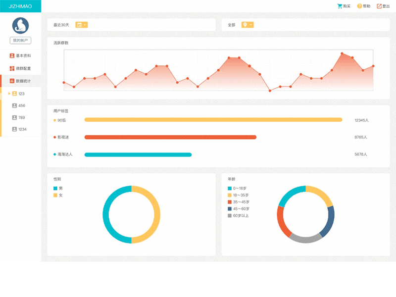Click the JIZHIMAO logo link

coord(20,6)
